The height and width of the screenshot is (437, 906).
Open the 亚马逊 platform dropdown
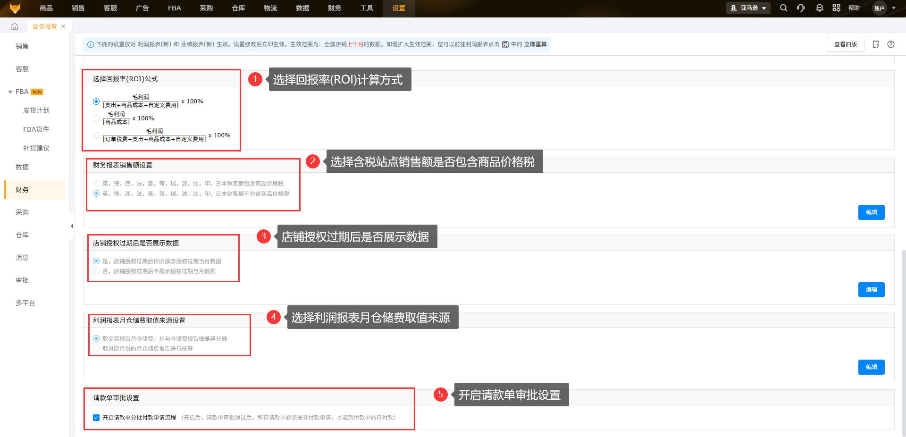[748, 8]
